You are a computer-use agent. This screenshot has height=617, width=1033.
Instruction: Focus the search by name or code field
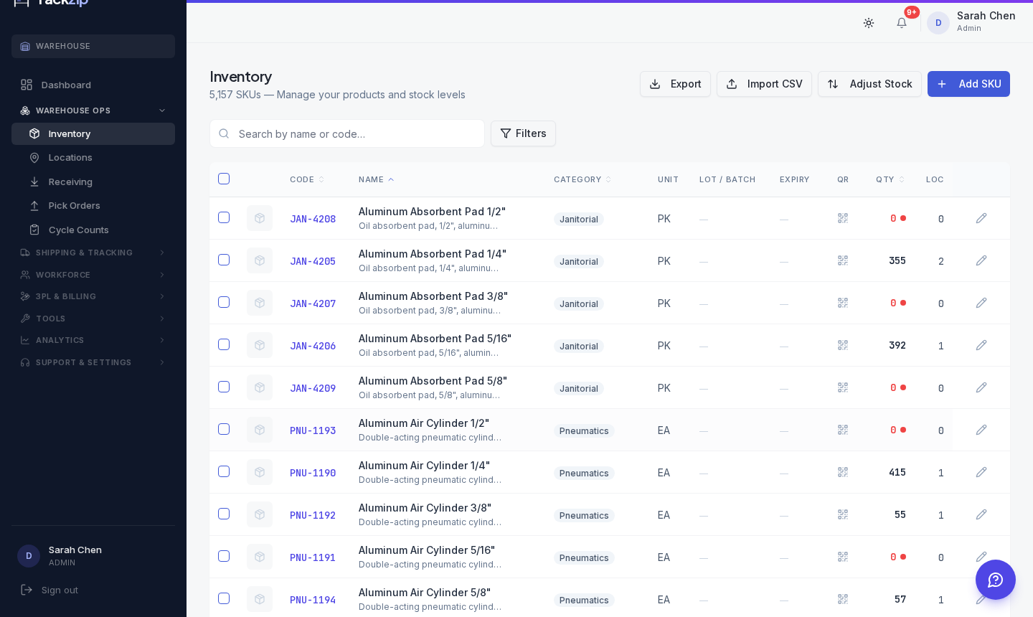(347, 133)
